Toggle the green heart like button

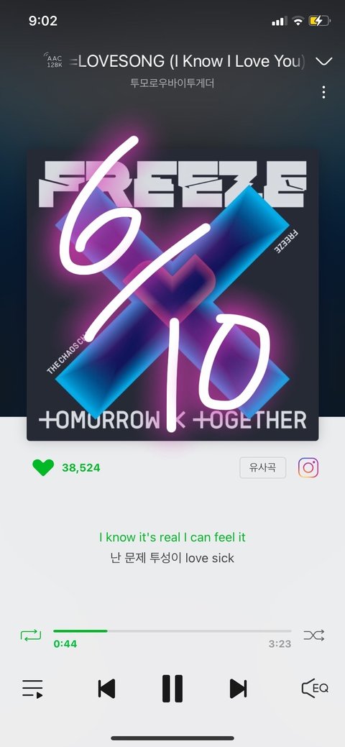click(43, 467)
